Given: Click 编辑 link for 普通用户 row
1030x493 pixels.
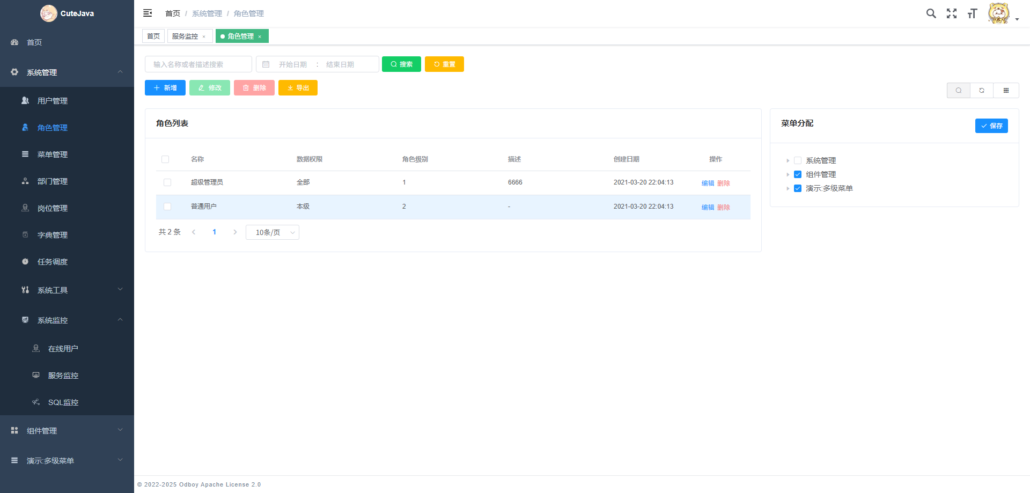Looking at the screenshot, I should click(708, 208).
